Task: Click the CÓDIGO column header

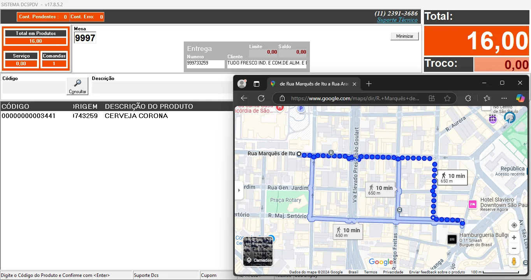Action: [x=16, y=106]
